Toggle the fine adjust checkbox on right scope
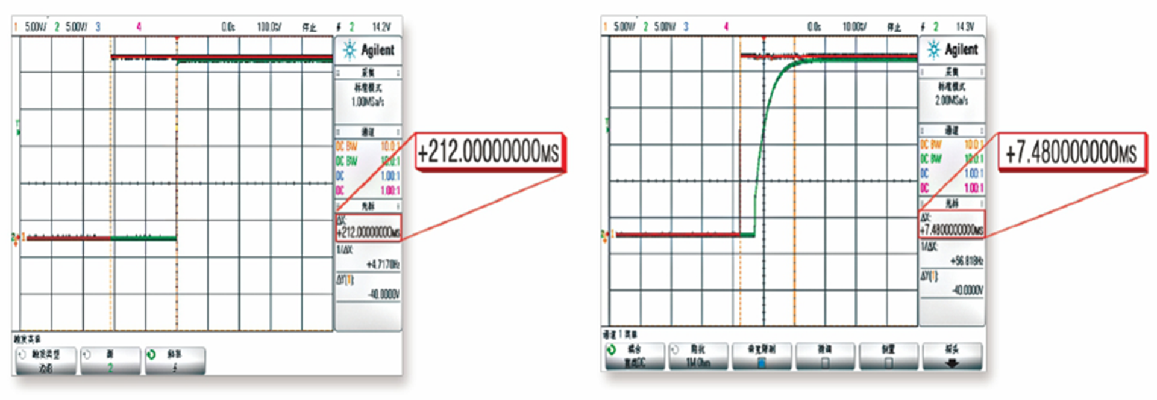The height and width of the screenshot is (400, 1157). [825, 363]
